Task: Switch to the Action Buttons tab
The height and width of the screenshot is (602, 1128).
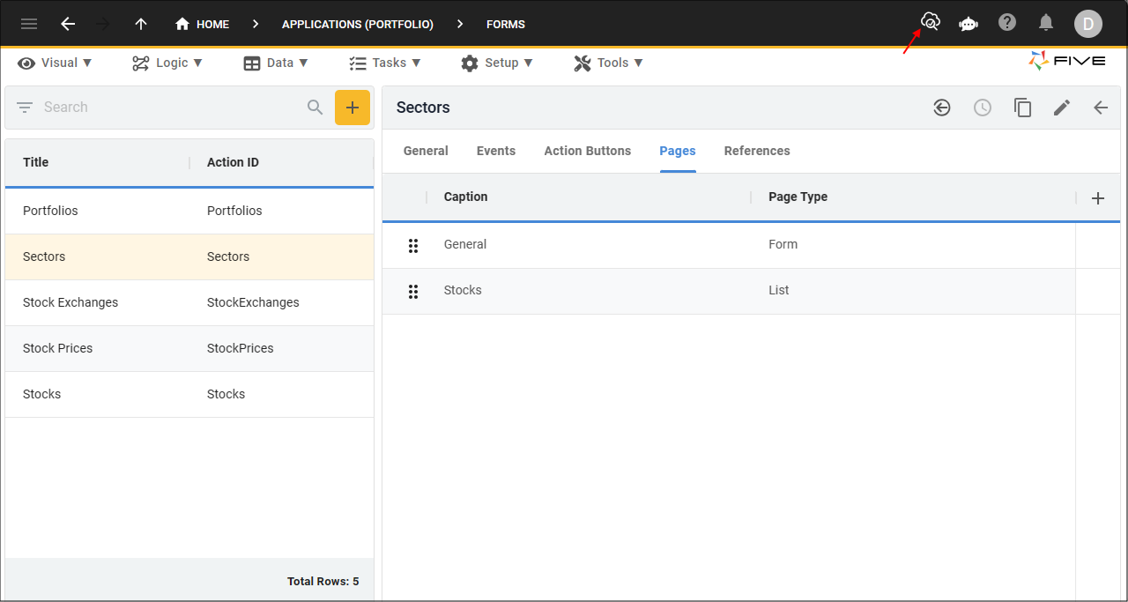Action: (x=588, y=151)
